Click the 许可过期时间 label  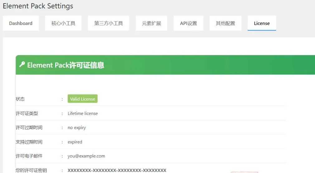pos(29,127)
